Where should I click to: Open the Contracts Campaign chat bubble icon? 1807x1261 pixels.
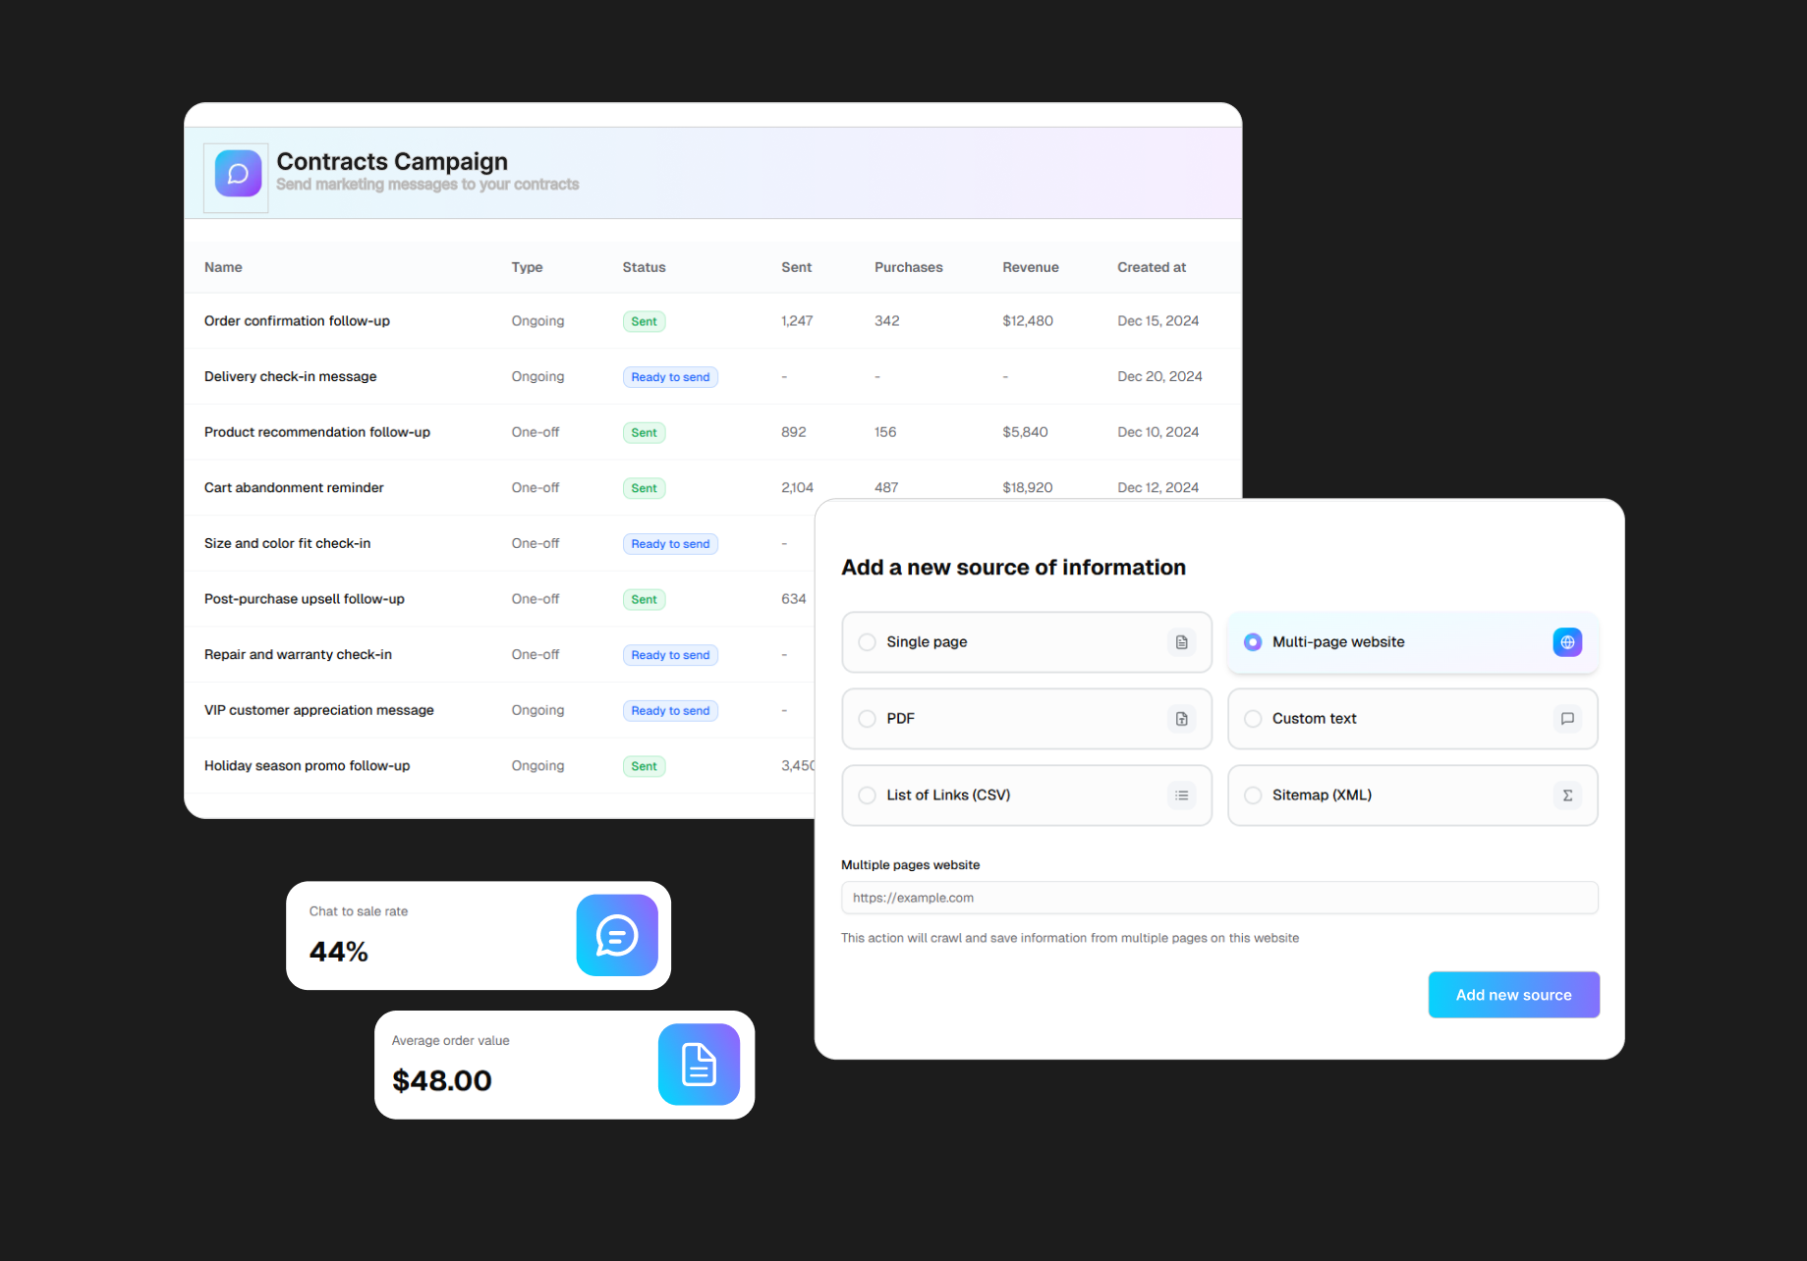235,176
